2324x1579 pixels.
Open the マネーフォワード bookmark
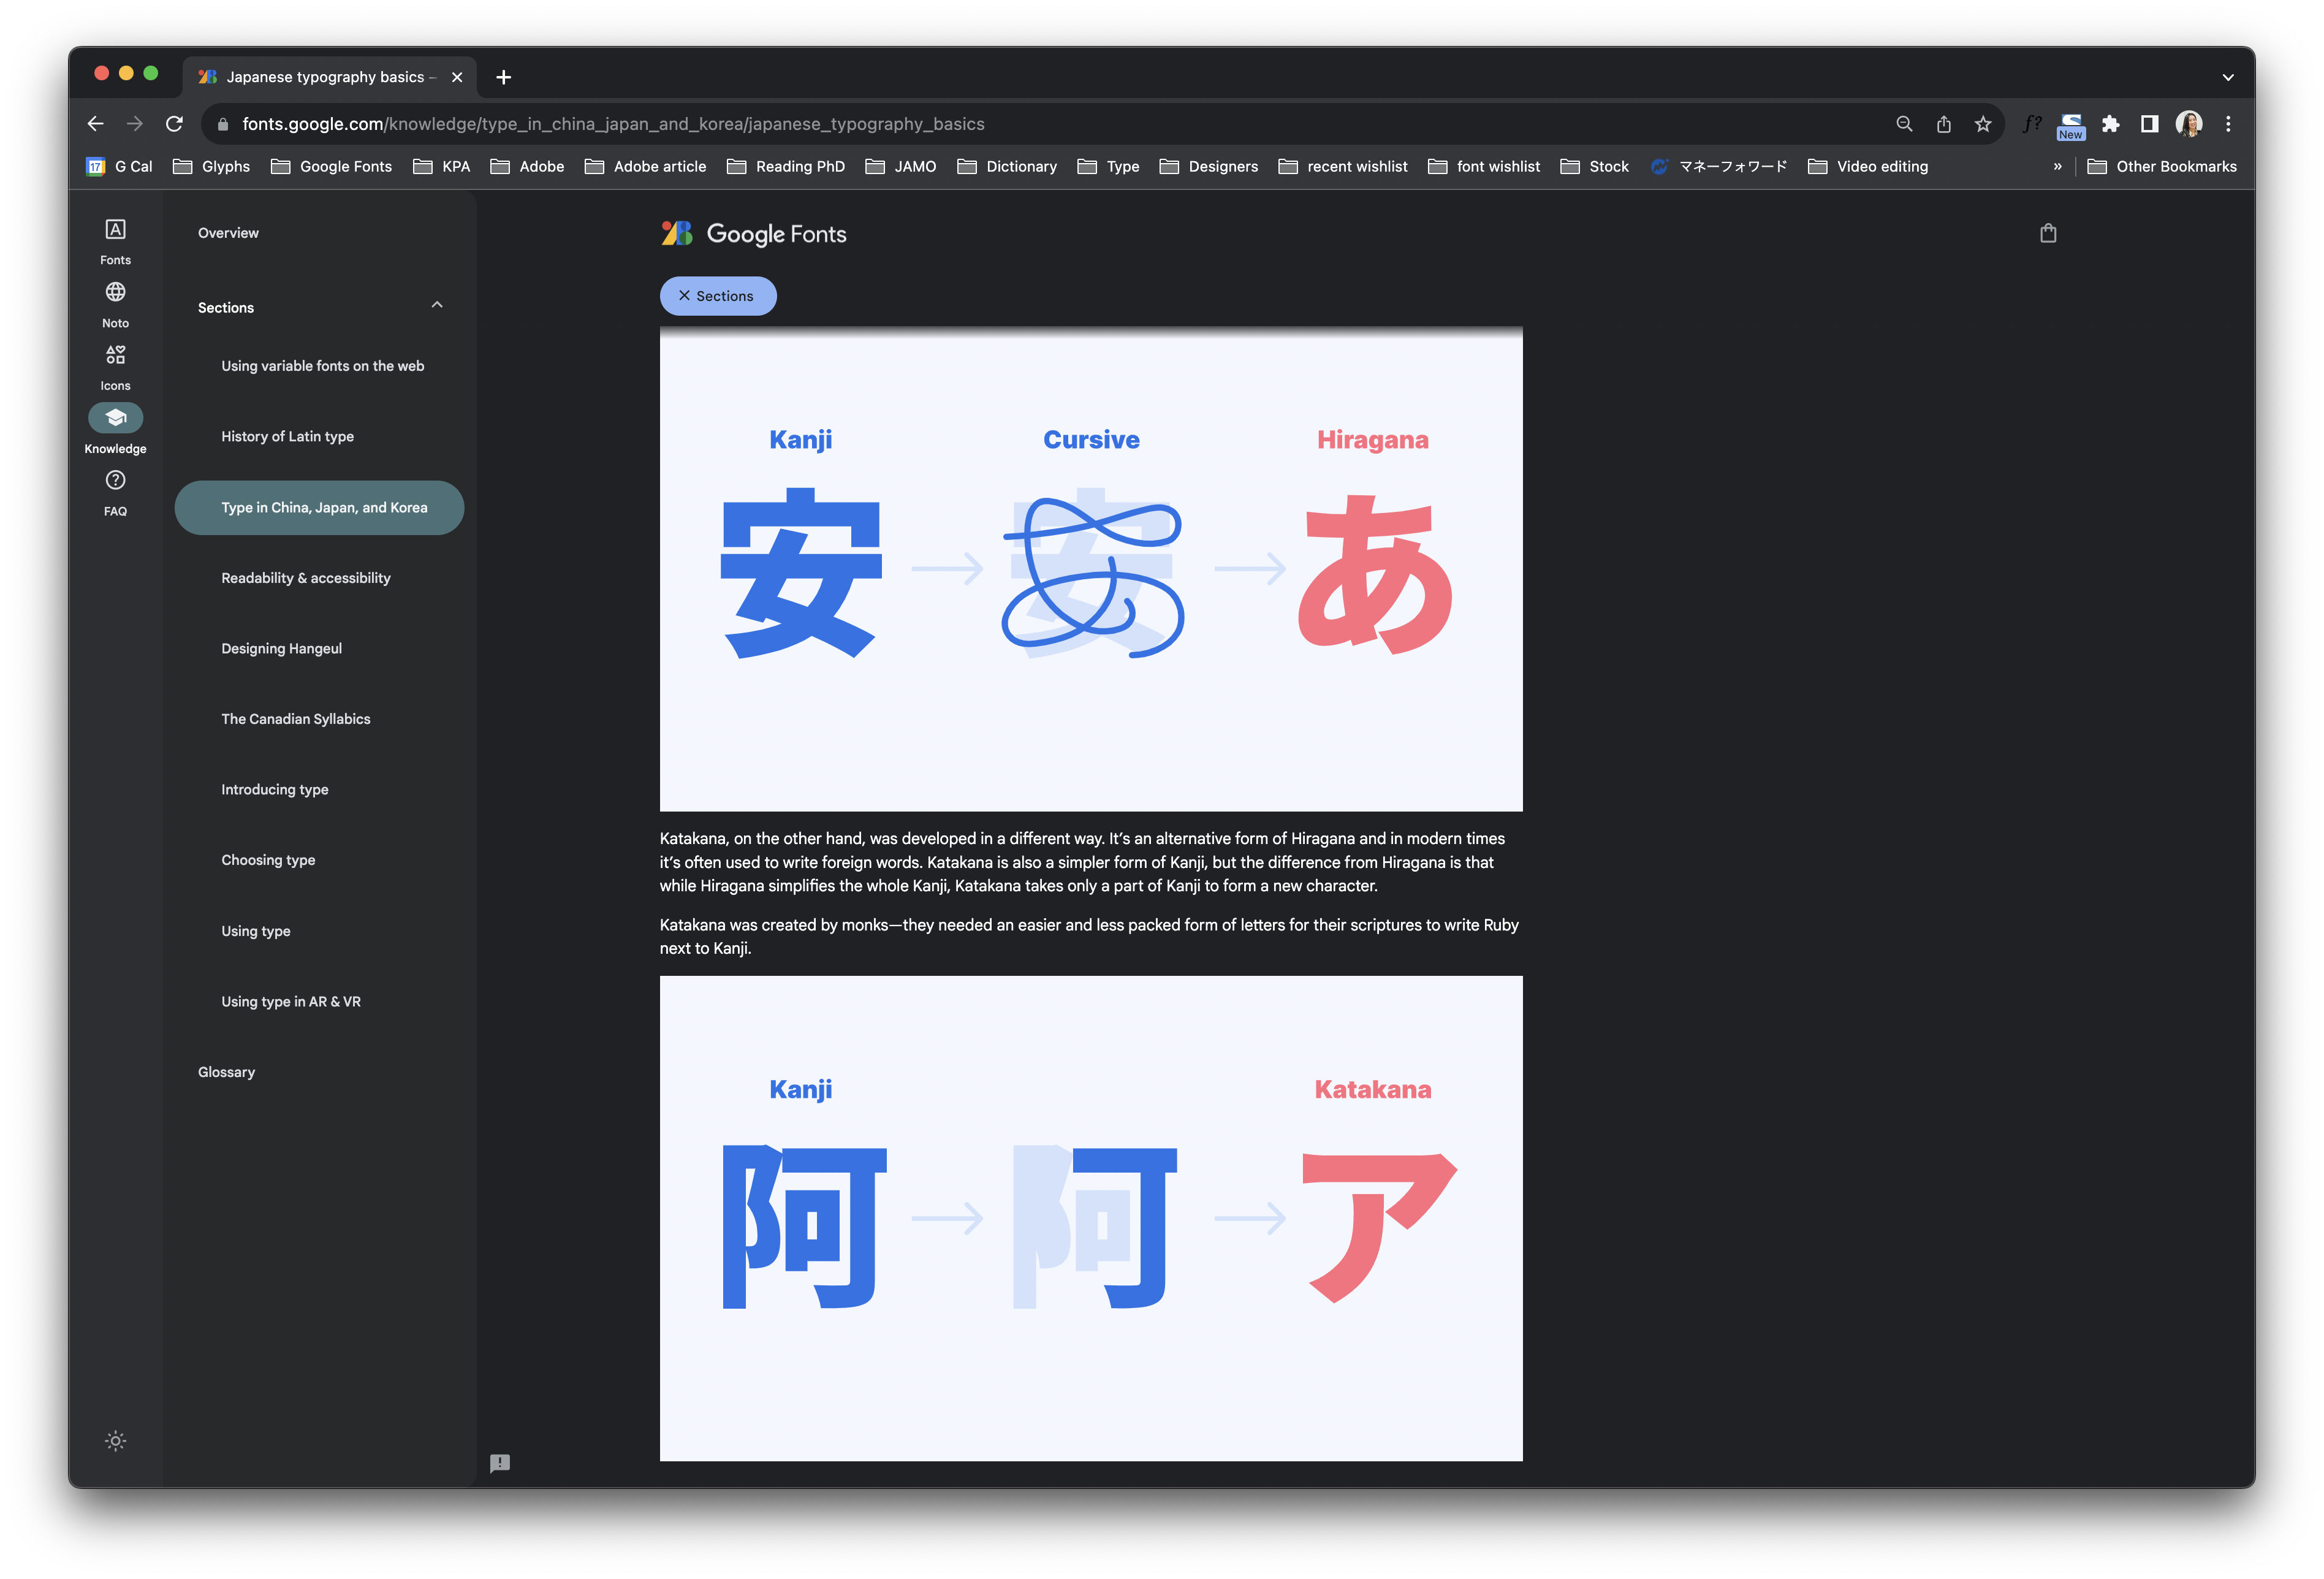(x=1719, y=166)
